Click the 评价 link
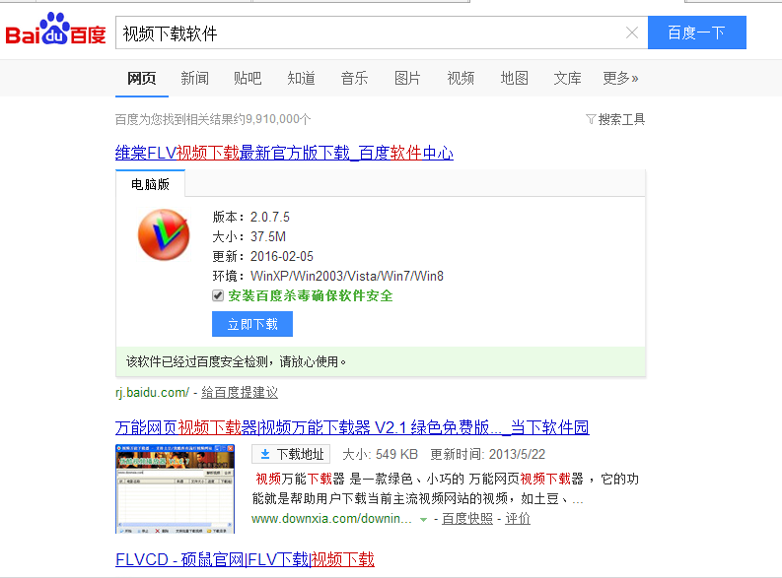The height and width of the screenshot is (578, 782). [x=518, y=519]
